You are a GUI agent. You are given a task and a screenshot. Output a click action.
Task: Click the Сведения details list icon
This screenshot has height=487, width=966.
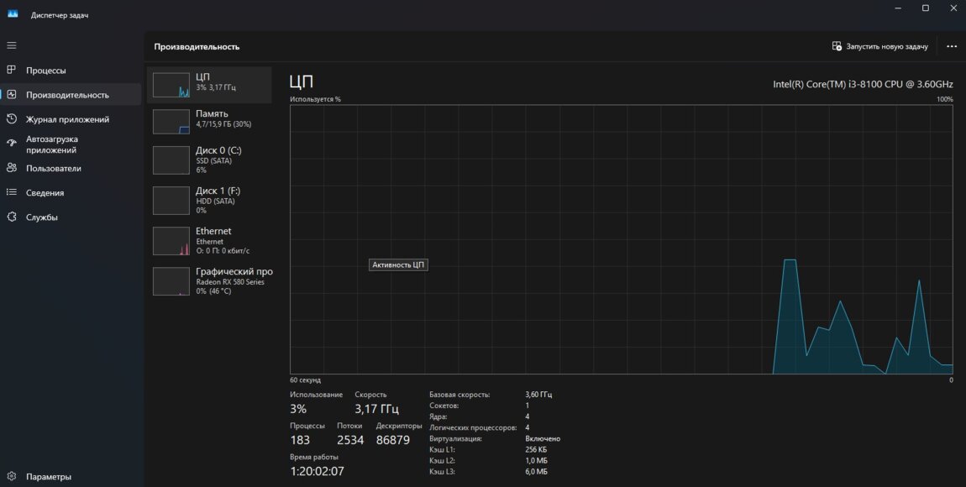click(12, 192)
